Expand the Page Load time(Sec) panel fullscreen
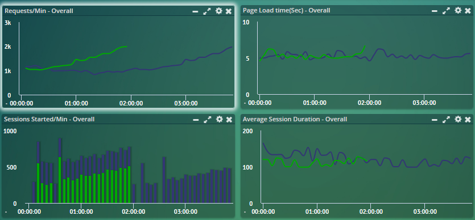 tap(446, 11)
